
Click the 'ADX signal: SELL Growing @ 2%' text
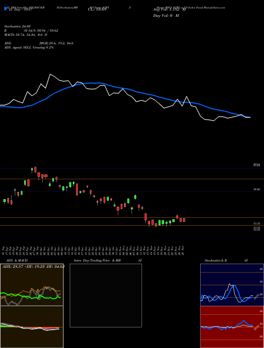tap(29, 47)
